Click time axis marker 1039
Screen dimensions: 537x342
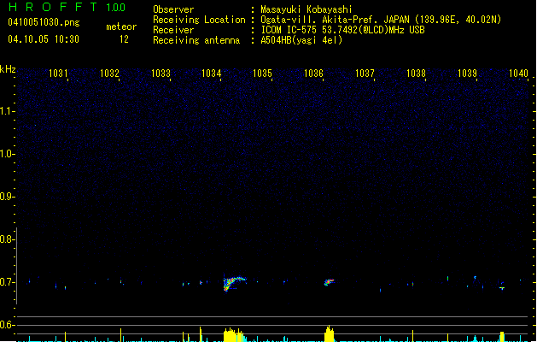(467, 74)
